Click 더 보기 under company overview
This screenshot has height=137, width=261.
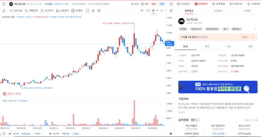(182, 113)
